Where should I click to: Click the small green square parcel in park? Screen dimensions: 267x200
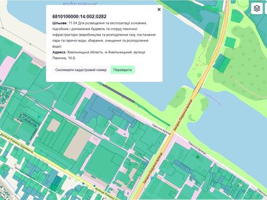(230, 42)
